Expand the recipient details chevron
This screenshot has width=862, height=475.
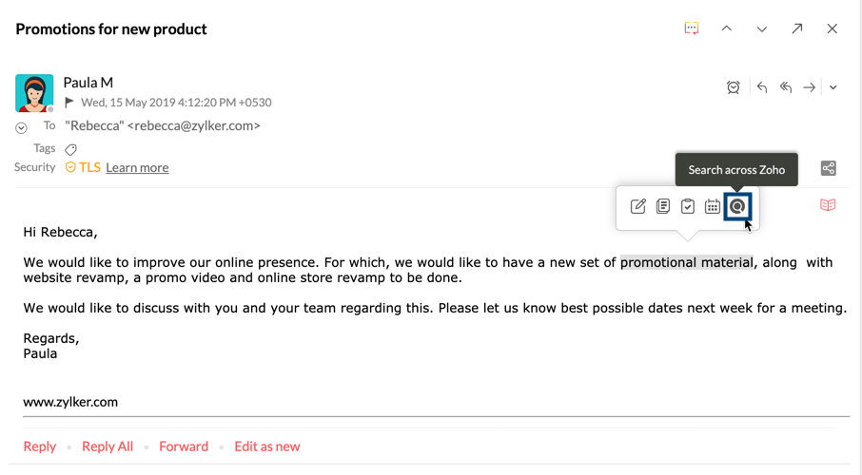click(x=21, y=127)
